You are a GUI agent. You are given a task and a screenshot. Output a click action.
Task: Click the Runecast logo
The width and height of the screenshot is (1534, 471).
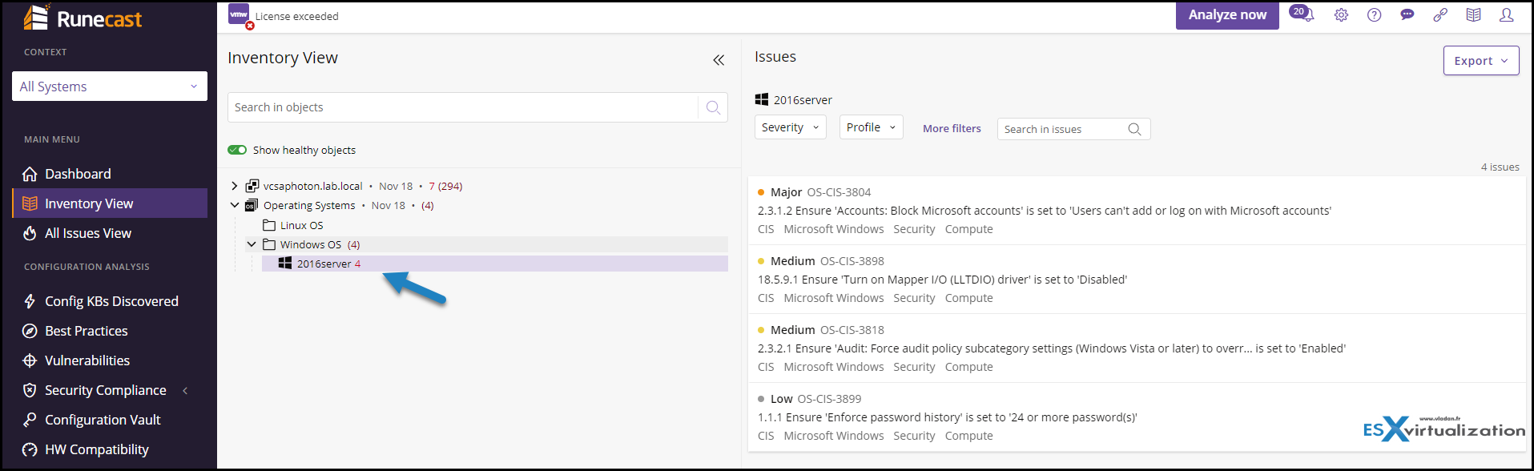point(83,18)
